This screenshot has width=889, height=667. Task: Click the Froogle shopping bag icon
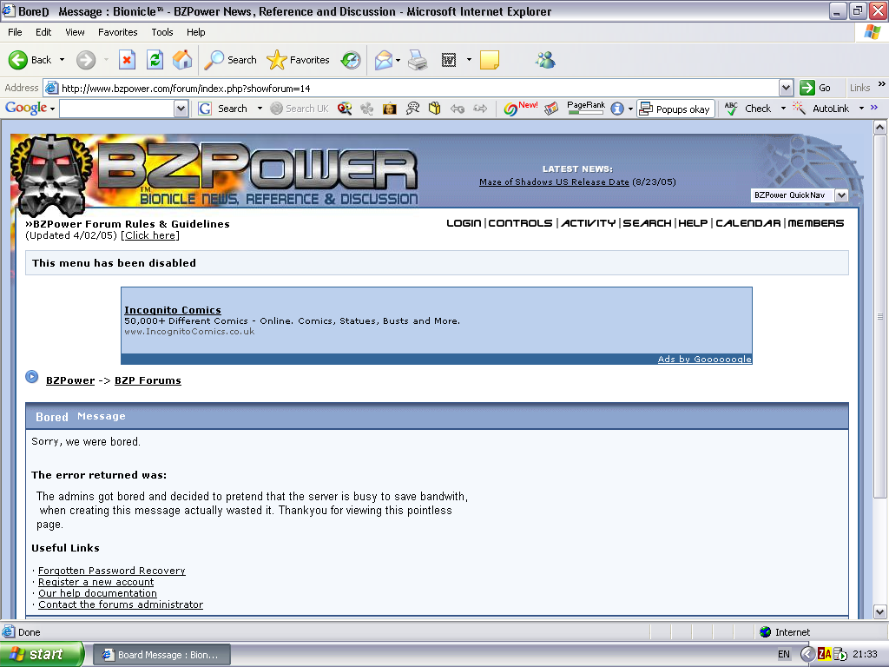click(x=435, y=109)
